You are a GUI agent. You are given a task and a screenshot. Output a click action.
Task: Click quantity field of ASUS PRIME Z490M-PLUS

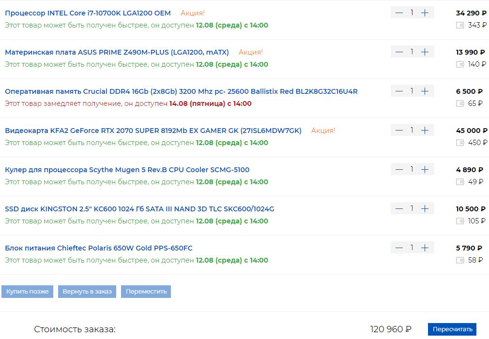(x=412, y=52)
